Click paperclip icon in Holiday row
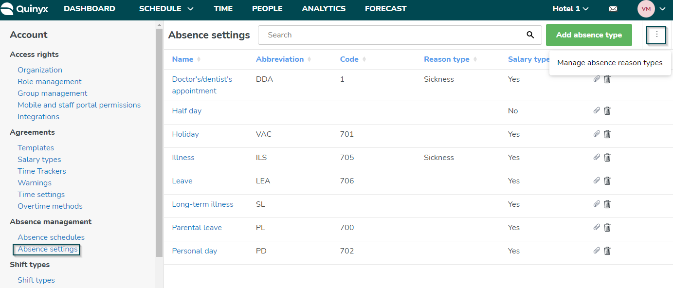The image size is (673, 288). pyautogui.click(x=597, y=134)
